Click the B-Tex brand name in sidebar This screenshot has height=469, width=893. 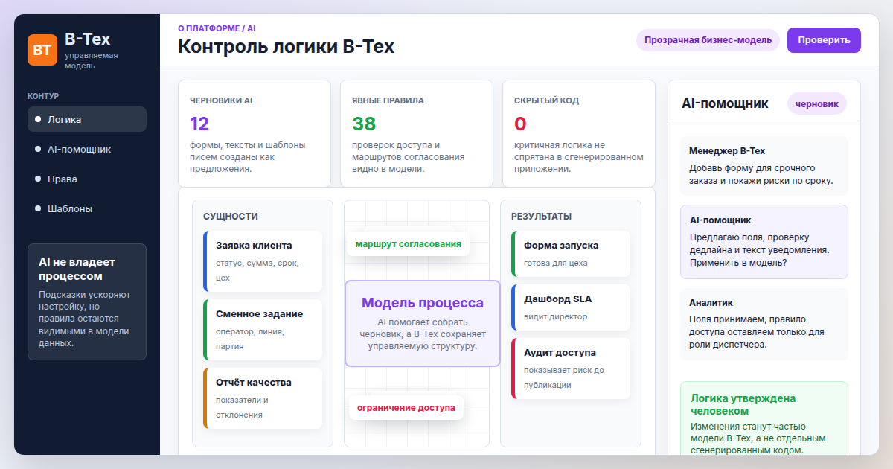88,39
